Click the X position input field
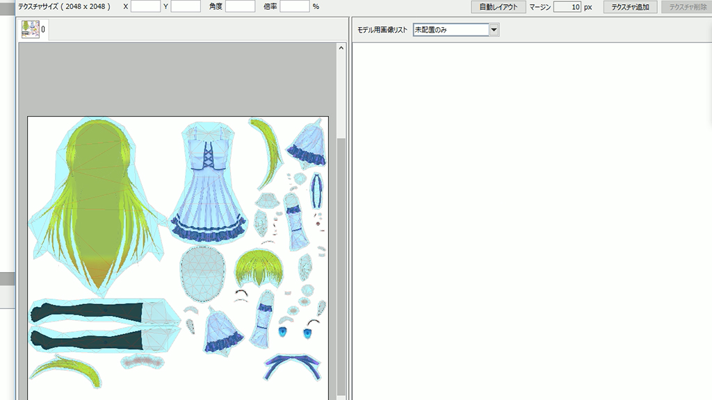This screenshot has width=712, height=400. [x=145, y=7]
